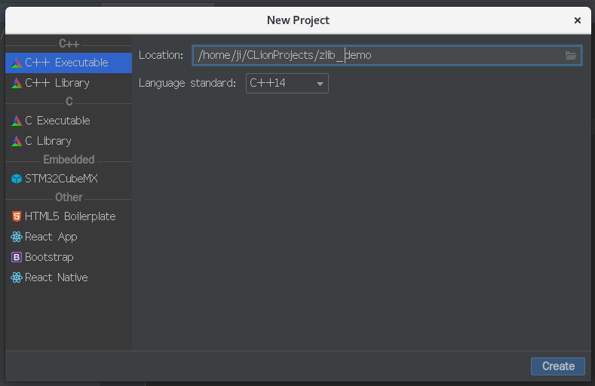The image size is (595, 386).
Task: Click the Bootstrap B icon
Action: (17, 257)
